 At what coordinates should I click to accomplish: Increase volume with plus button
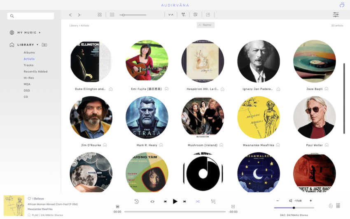pyautogui.click(x=310, y=201)
